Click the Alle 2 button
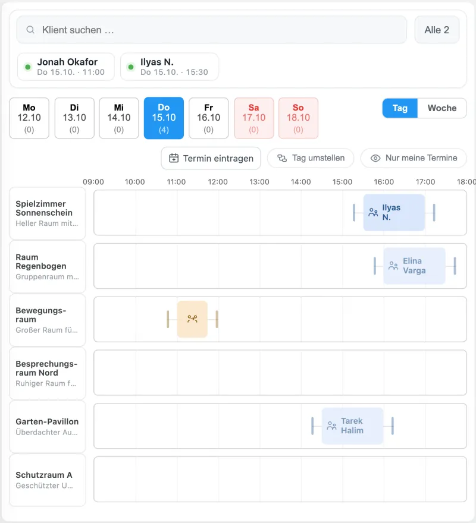 (x=437, y=30)
